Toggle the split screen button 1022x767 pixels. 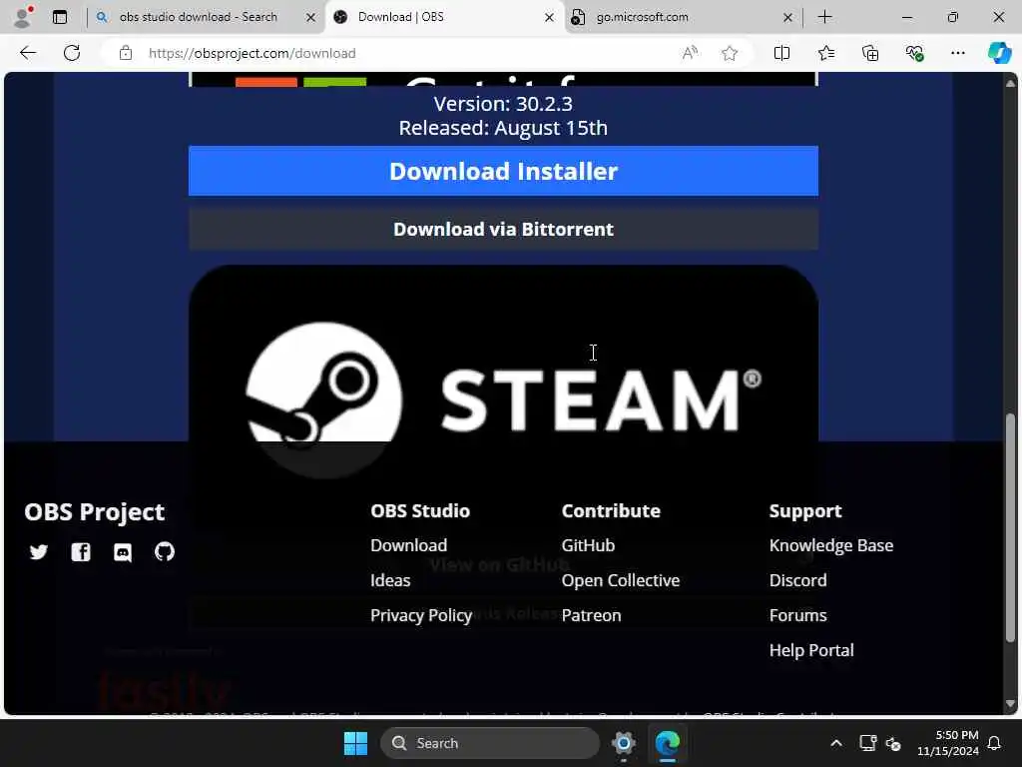(781, 53)
